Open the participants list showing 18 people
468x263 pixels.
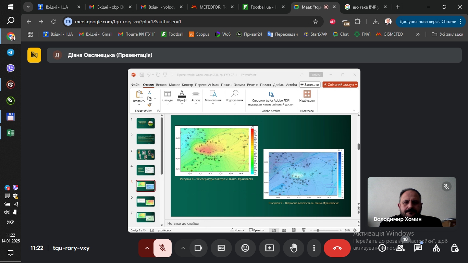[400, 248]
